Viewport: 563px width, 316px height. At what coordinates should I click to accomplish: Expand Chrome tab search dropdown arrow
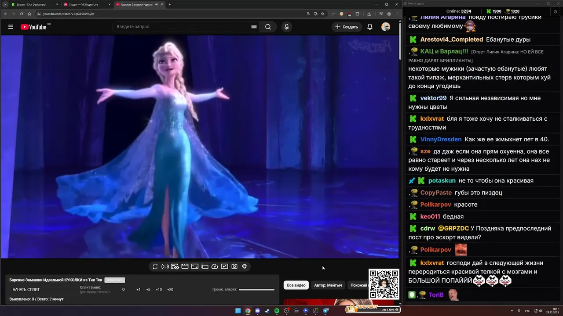(5, 4)
